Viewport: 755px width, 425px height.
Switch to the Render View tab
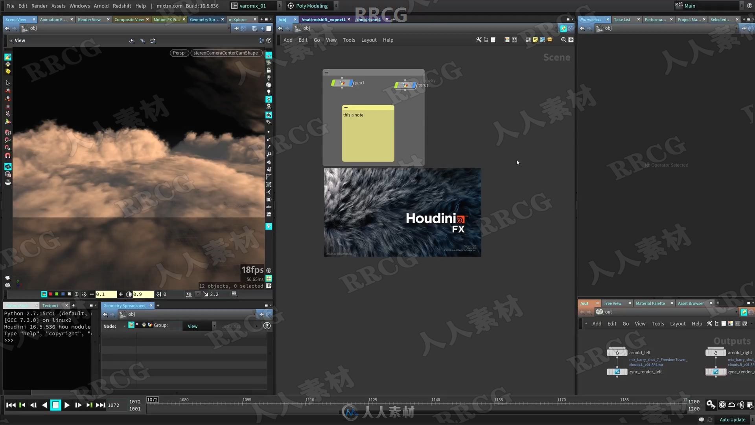(89, 19)
